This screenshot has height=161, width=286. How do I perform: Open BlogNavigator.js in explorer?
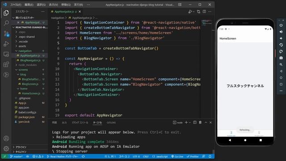tap(30, 60)
